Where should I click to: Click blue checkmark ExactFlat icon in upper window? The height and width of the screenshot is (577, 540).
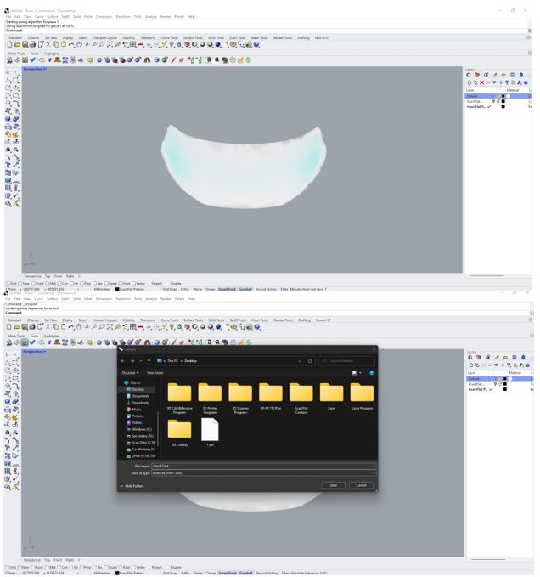point(33,60)
